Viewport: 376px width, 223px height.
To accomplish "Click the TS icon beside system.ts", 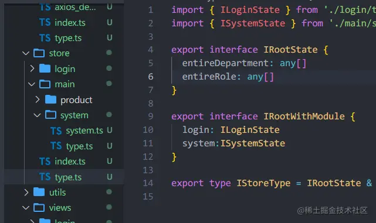I will [x=56, y=131].
